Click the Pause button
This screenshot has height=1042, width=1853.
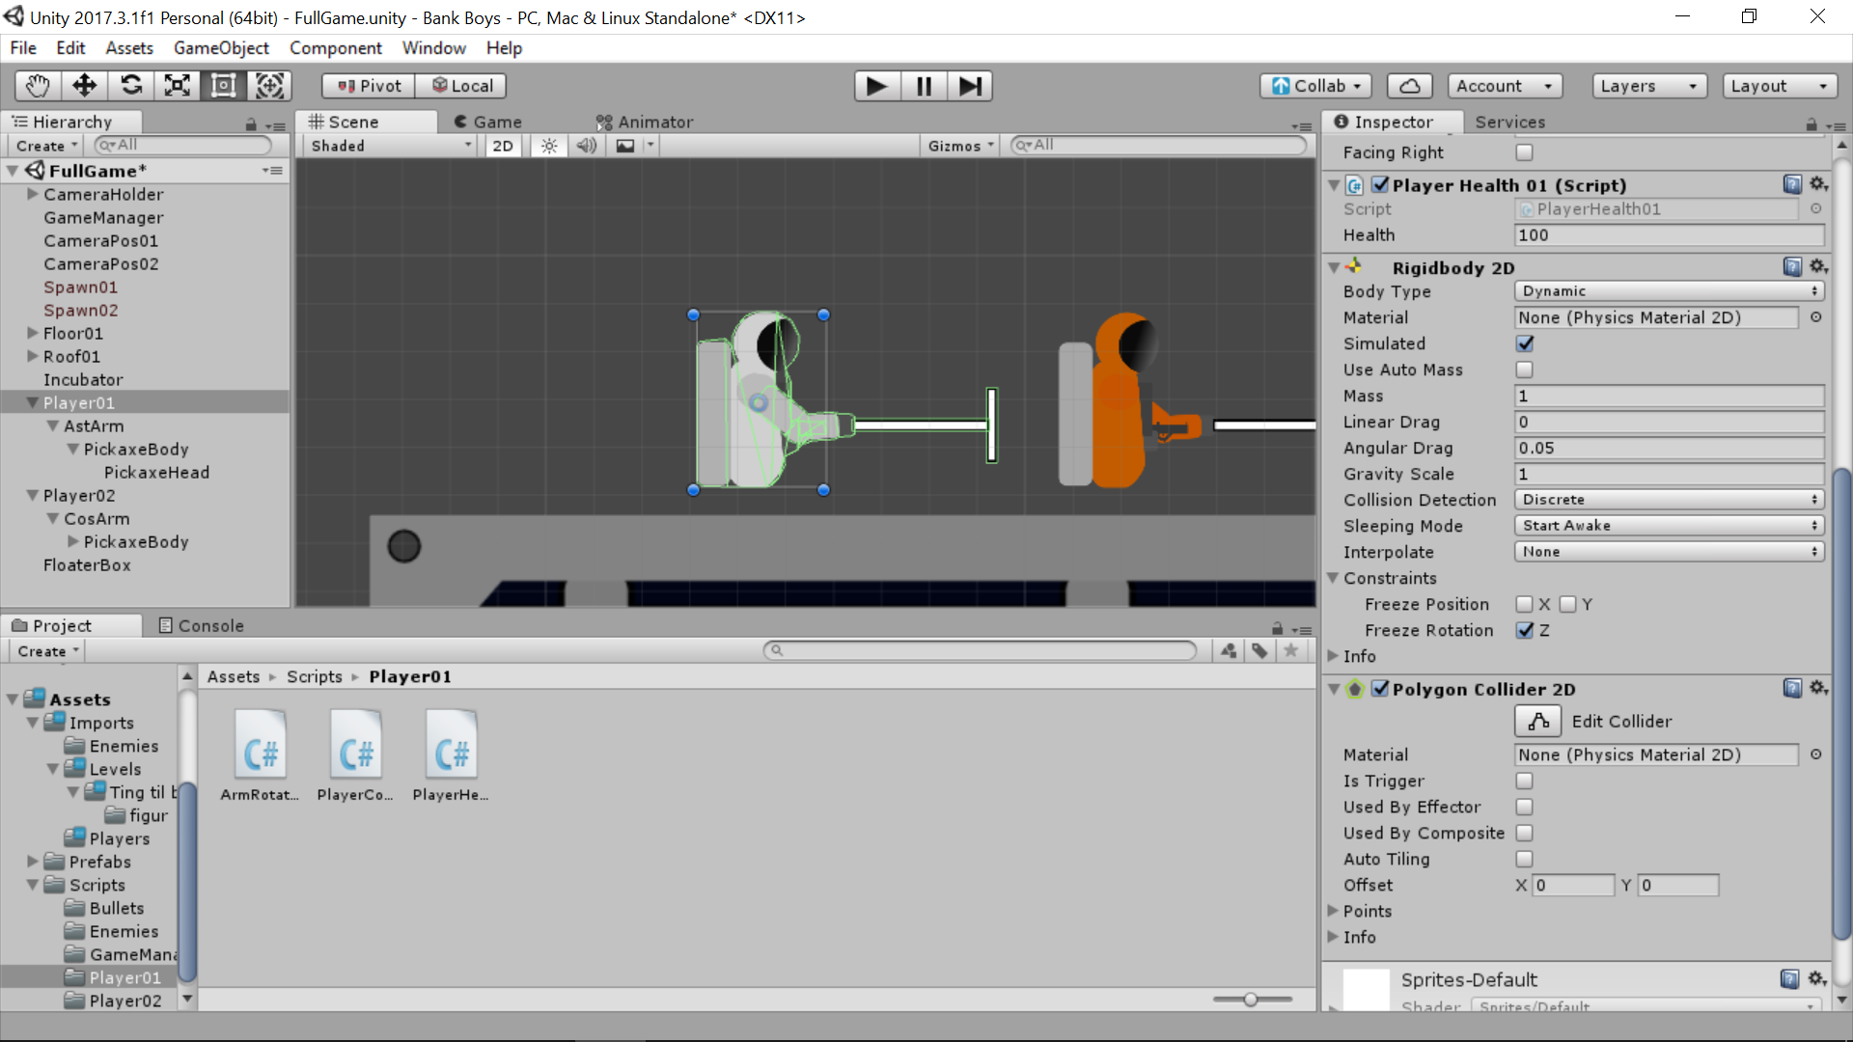pyautogui.click(x=924, y=86)
